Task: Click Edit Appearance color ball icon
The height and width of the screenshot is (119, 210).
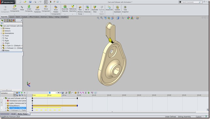Action: coord(128,18)
